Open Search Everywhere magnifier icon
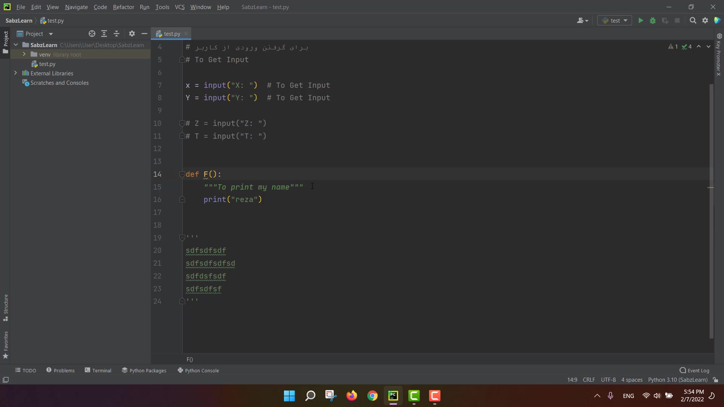Image resolution: width=724 pixels, height=407 pixels. tap(693, 21)
